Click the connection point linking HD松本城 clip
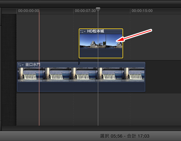Viewport: 181px width, 141px height. (x=79, y=61)
